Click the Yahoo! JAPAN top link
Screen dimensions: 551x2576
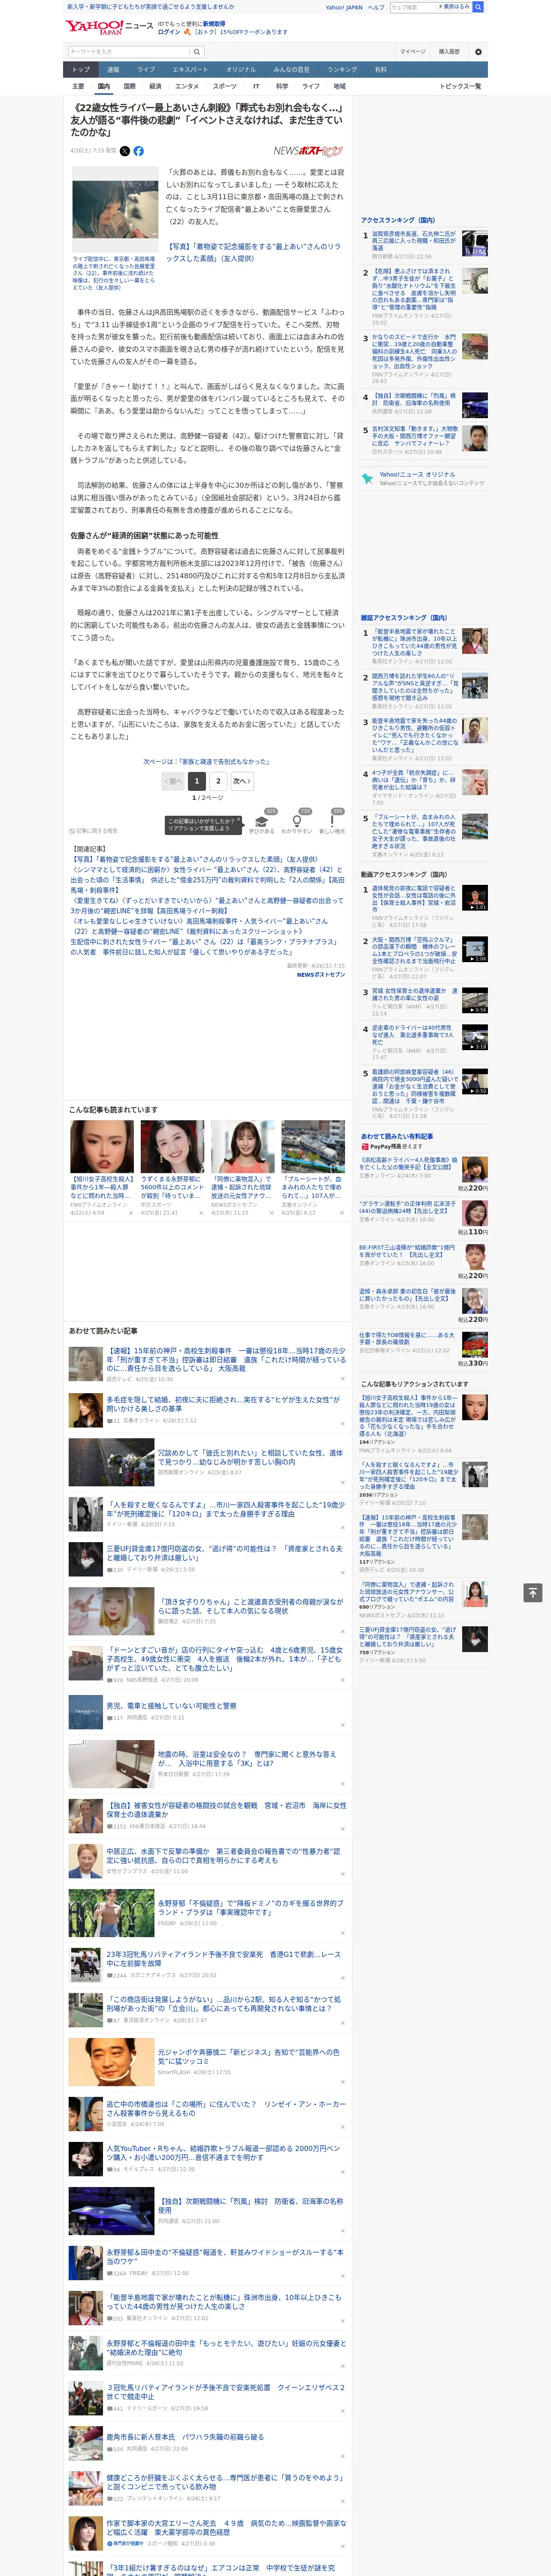click(x=344, y=7)
